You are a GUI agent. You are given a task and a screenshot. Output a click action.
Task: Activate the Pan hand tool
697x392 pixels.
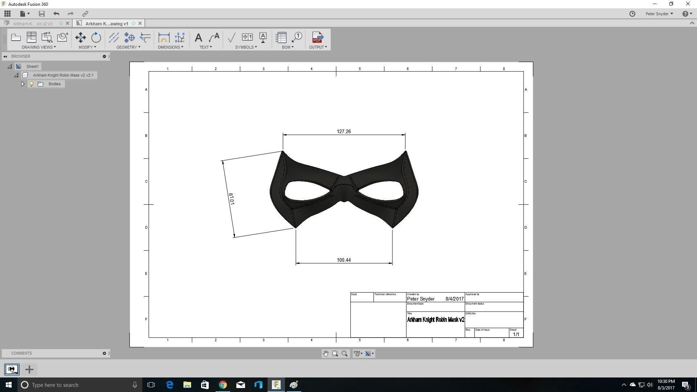coord(326,354)
